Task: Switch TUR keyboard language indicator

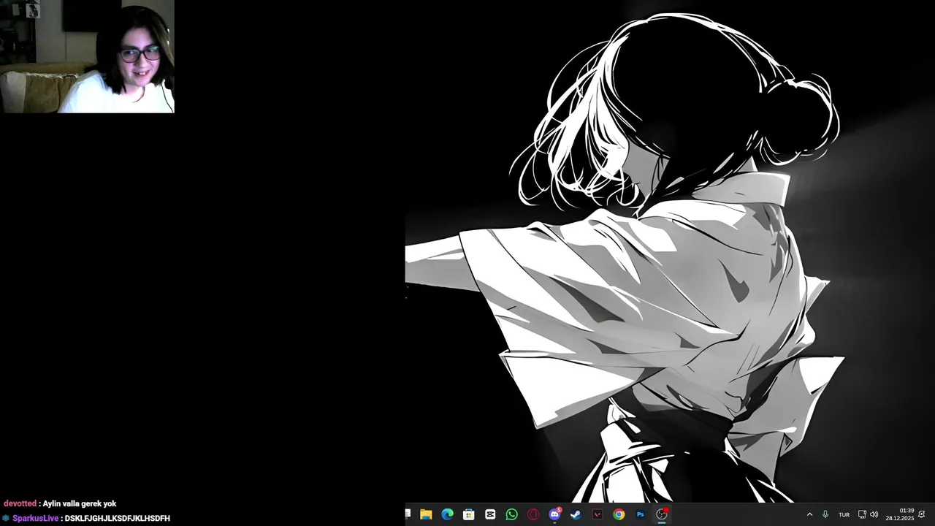Action: [x=844, y=515]
